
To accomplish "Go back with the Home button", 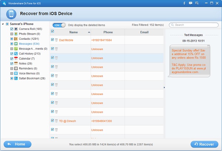I will tap(17, 144).
